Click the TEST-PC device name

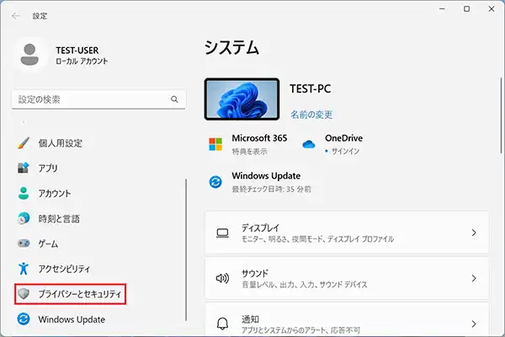tap(310, 88)
